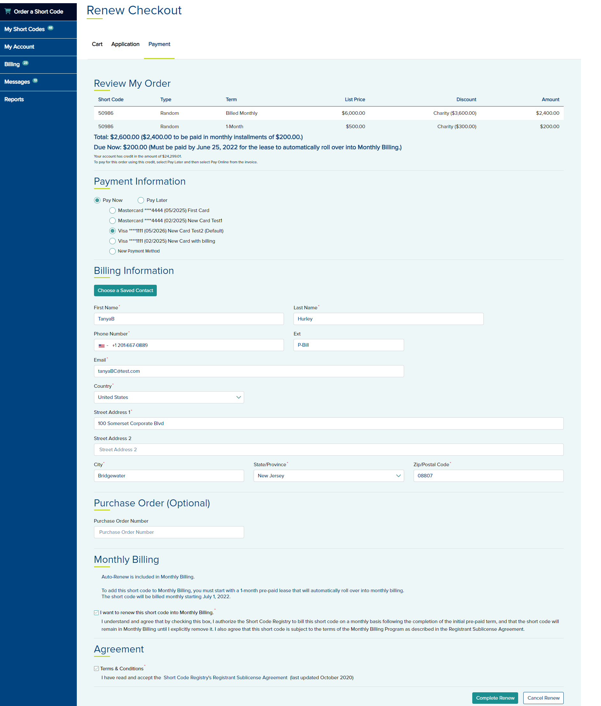
Task: Click Choose a Saved Contact button
Action: tap(125, 290)
